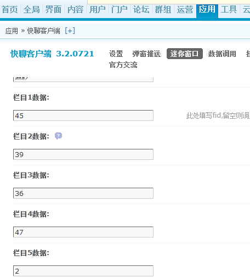Click the 栏目3数据 label
This screenshot has height=278, width=250.
pos(31,175)
